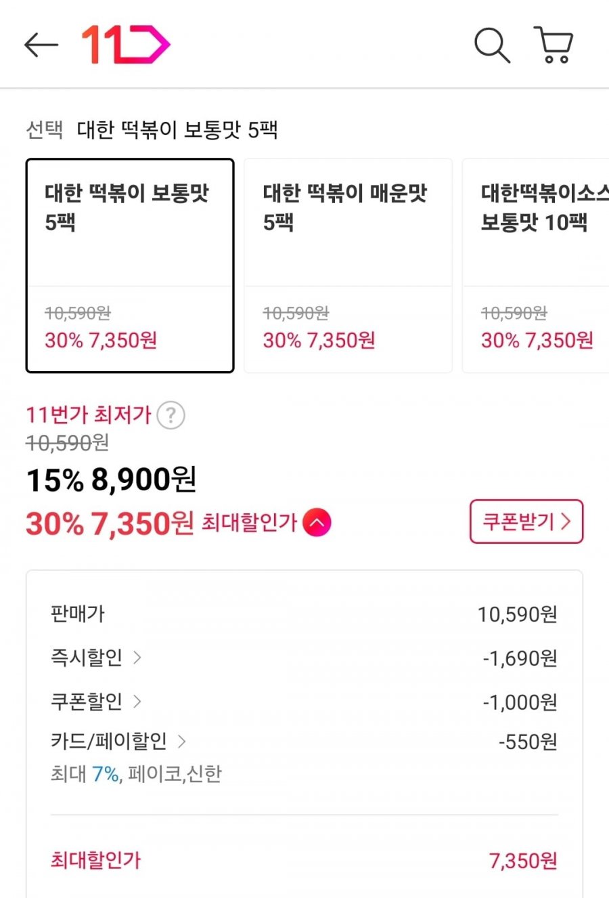Viewport: 609px width, 898px height.
Task: Click the 즉시할인 label
Action: 87,658
